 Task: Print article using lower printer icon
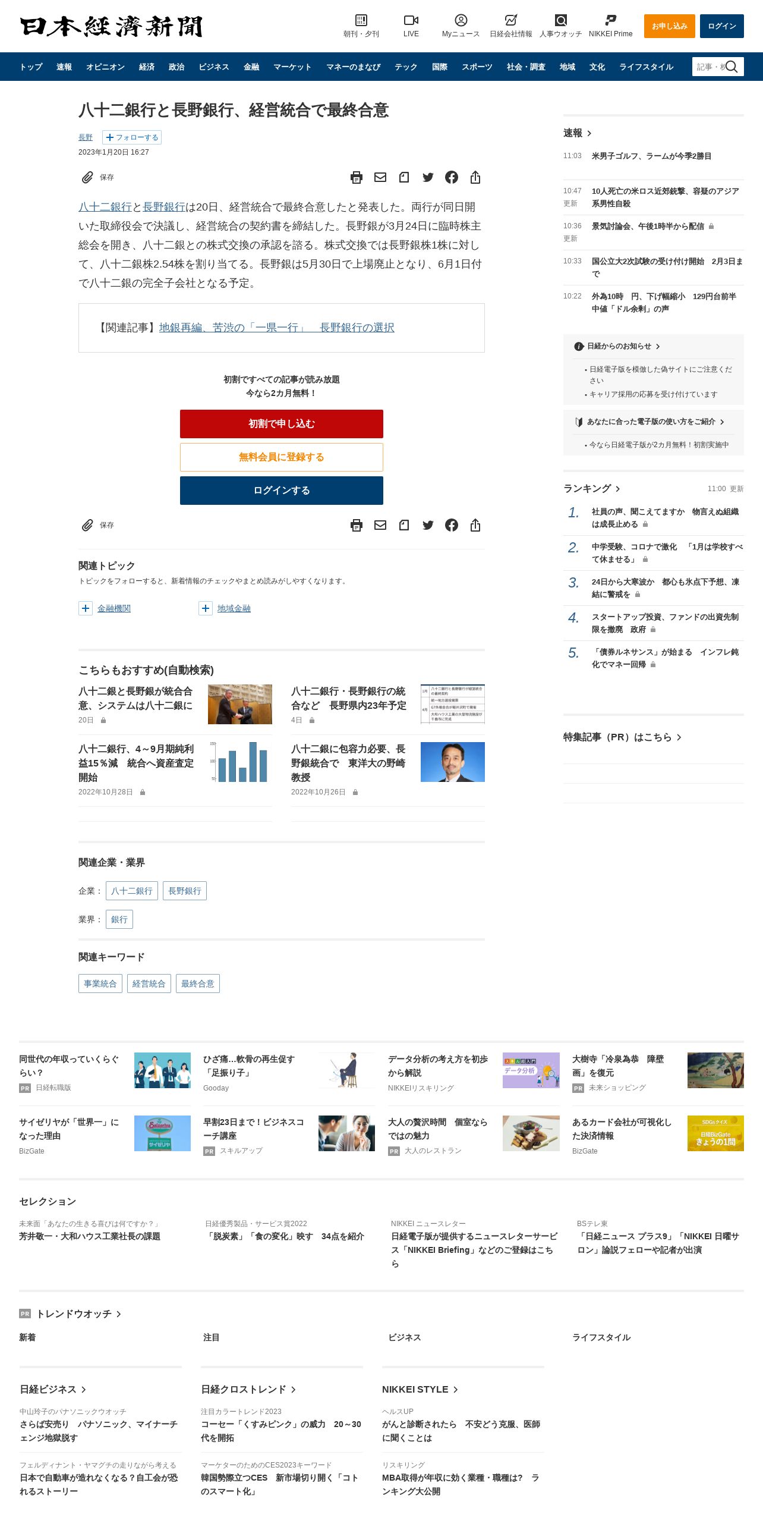click(x=357, y=525)
